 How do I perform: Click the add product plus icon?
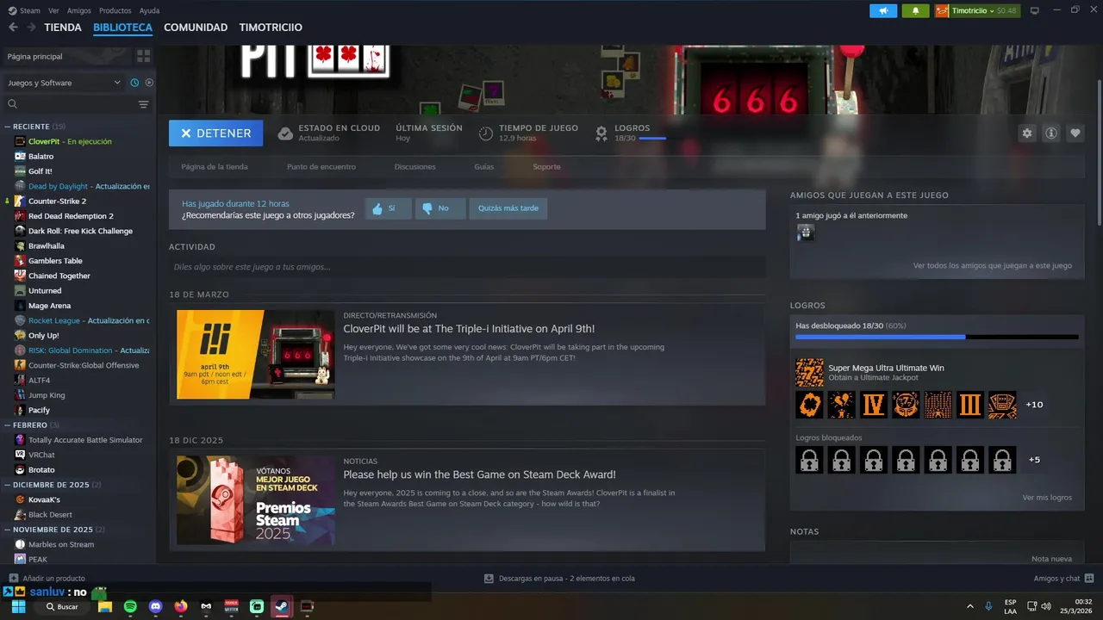[13, 578]
